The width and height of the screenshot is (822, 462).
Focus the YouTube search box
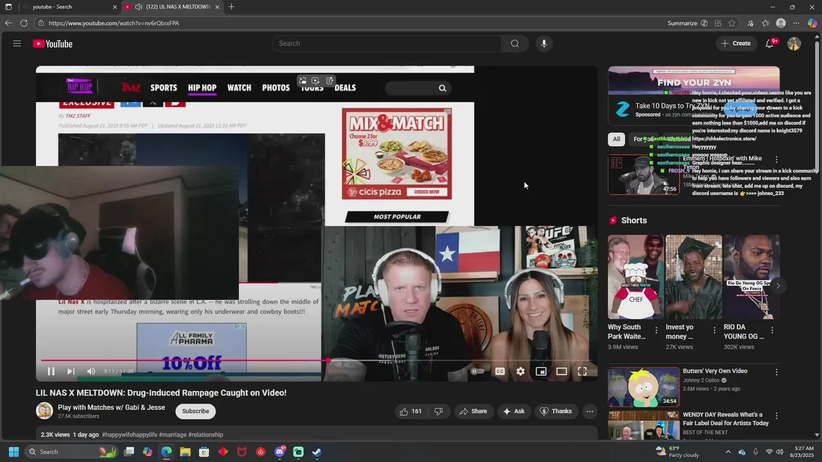387,44
